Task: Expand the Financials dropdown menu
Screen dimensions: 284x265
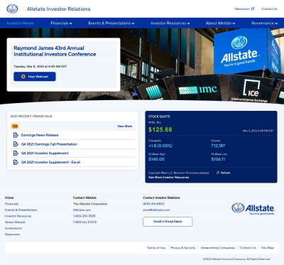Action: click(61, 23)
